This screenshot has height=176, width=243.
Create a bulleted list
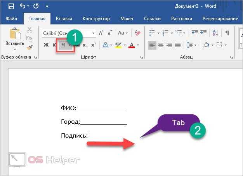pos(152,33)
